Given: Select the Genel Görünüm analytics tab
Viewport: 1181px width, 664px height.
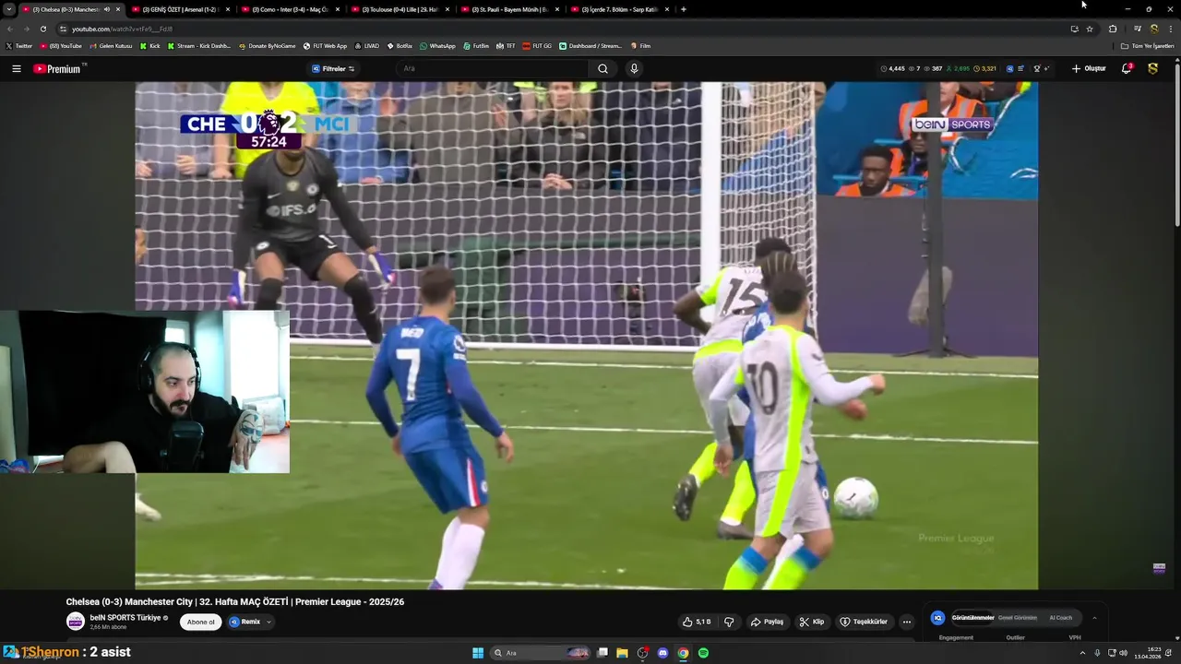Looking at the screenshot, I should pos(1018,618).
